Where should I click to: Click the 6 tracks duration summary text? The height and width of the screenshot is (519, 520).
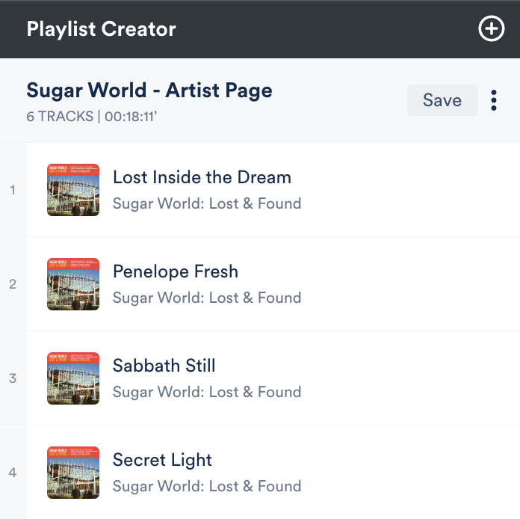click(x=93, y=117)
